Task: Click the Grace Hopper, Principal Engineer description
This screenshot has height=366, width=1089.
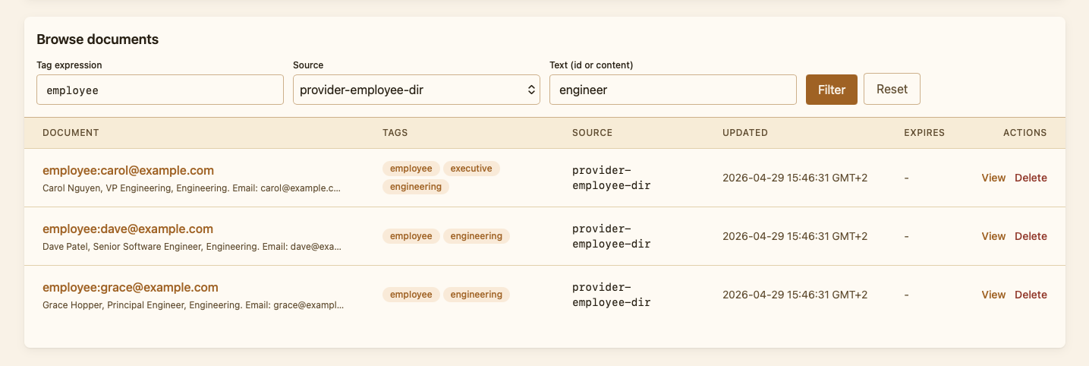Action: coord(193,304)
